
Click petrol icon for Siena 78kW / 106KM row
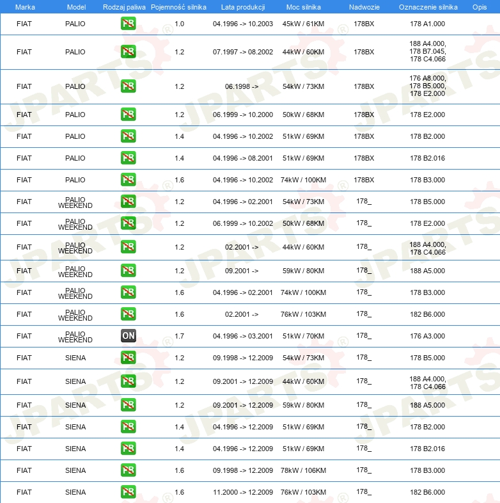tap(128, 470)
